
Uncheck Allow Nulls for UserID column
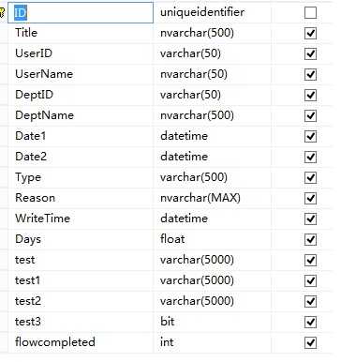click(310, 54)
